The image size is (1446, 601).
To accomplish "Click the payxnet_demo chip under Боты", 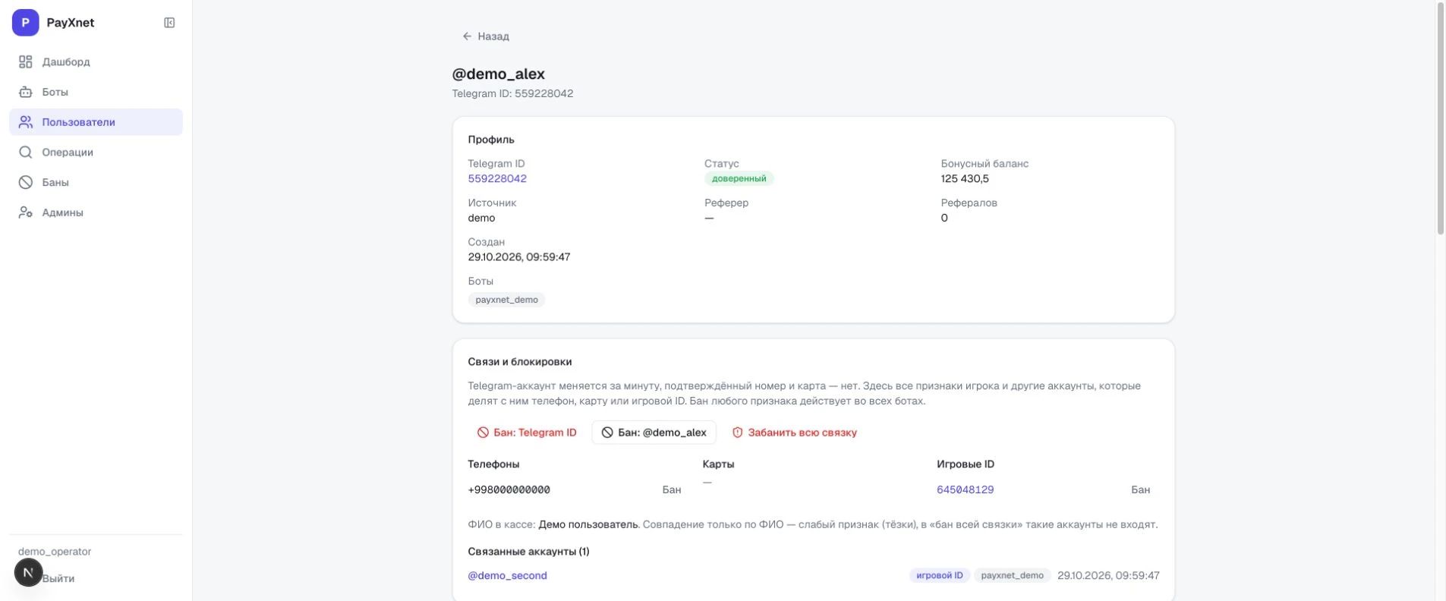I will (x=506, y=300).
